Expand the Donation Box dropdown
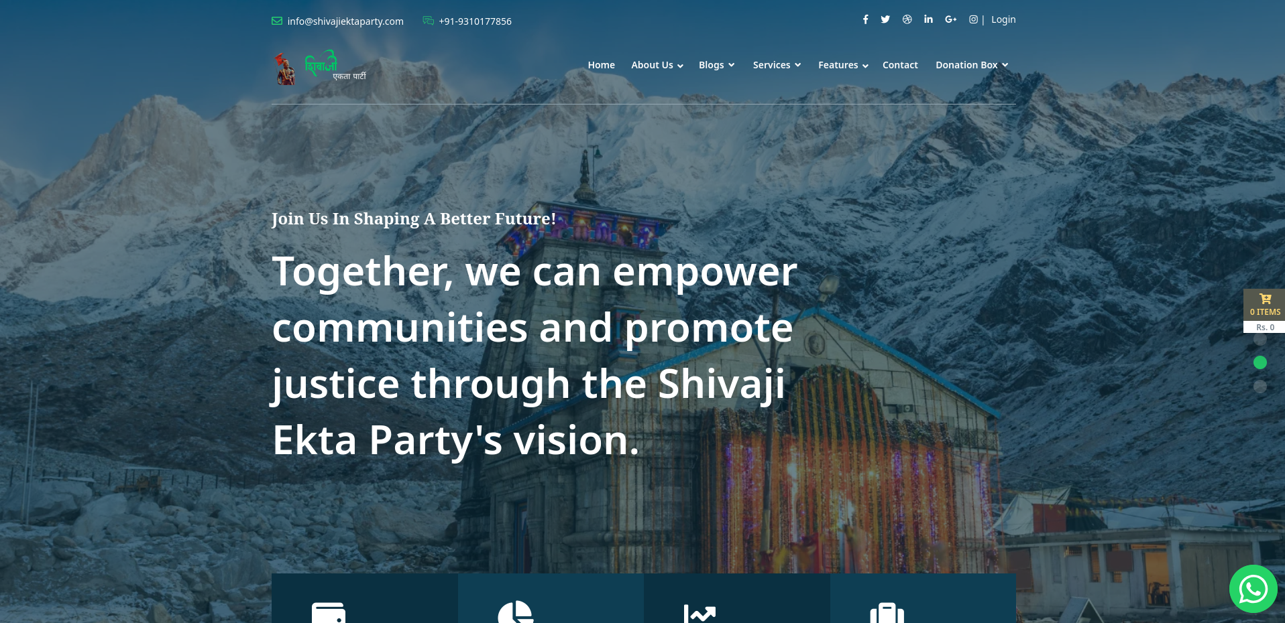Viewport: 1285px width, 623px height. pyautogui.click(x=972, y=65)
